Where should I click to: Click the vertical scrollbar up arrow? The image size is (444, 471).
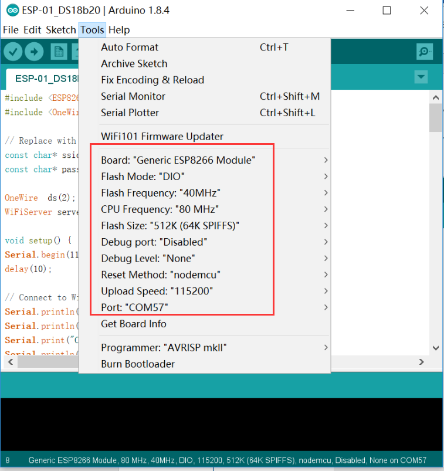436,97
